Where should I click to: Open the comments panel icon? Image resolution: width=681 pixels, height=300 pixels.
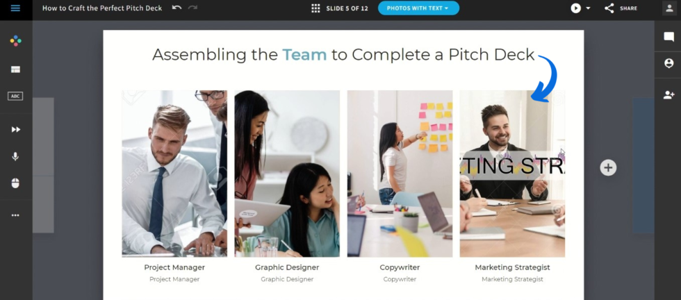tap(668, 37)
